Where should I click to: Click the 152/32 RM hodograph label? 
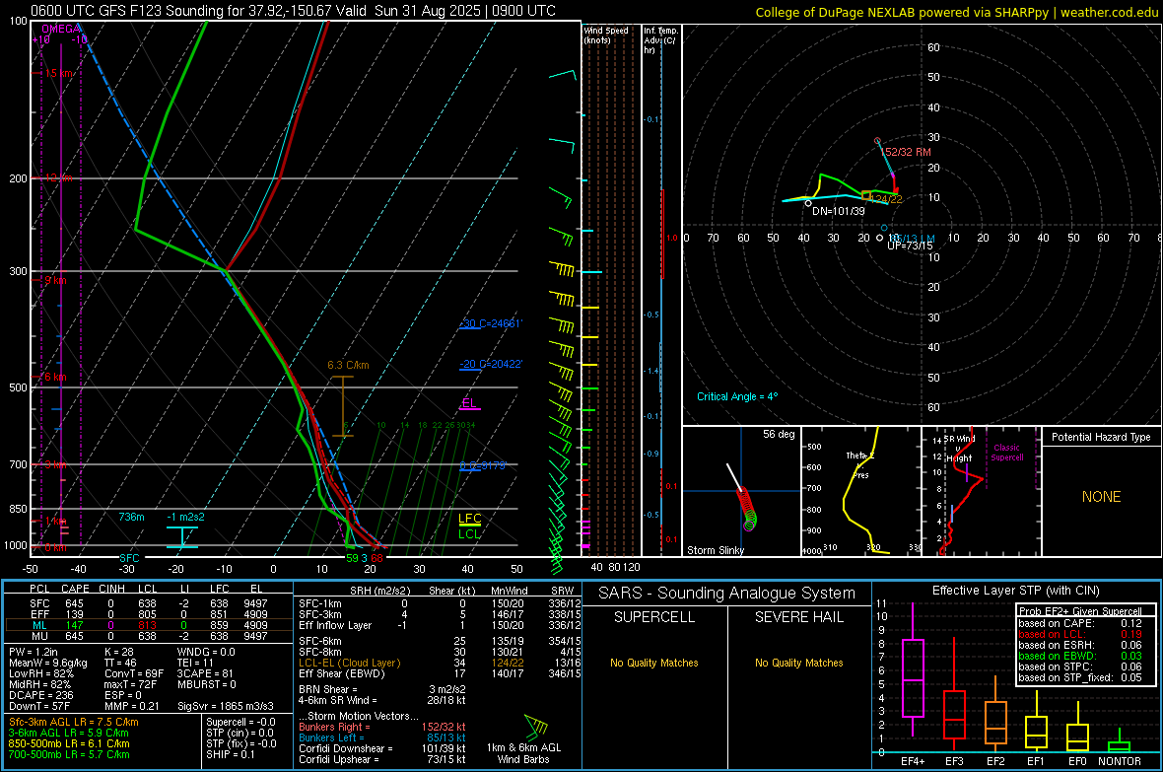907,152
